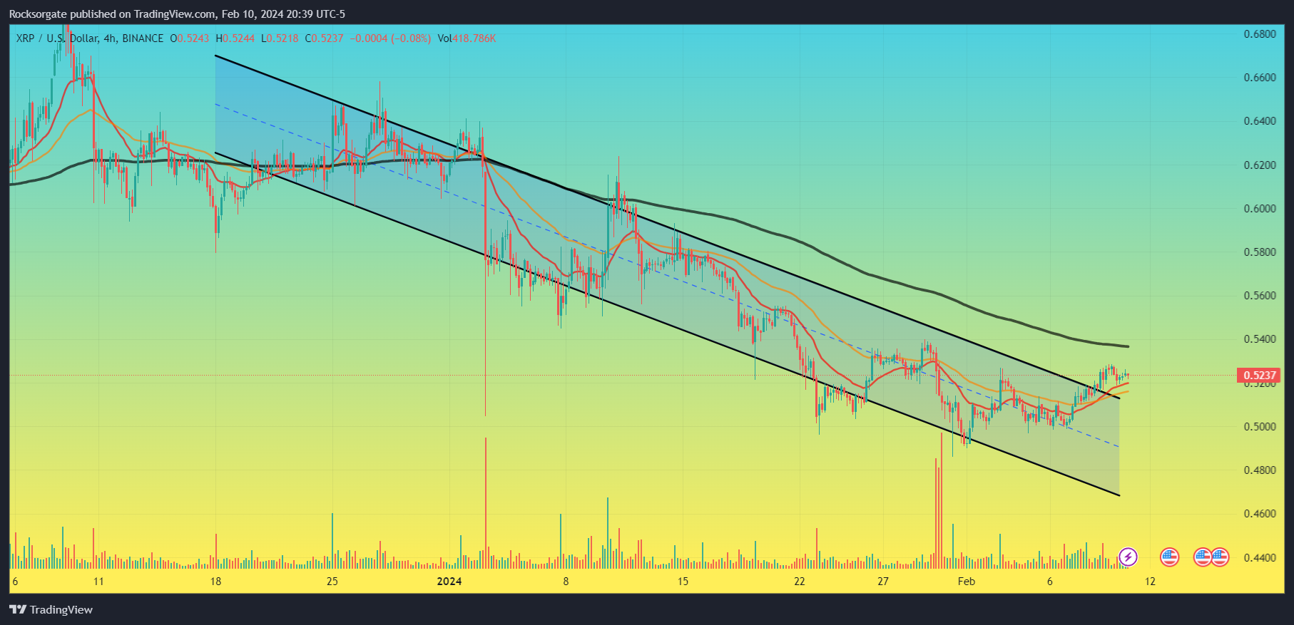
Task: Click the 11 date label on time axis
Action: point(98,582)
